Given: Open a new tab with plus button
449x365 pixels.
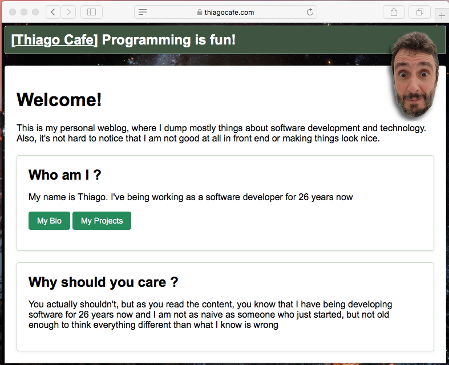Looking at the screenshot, I should (442, 15).
